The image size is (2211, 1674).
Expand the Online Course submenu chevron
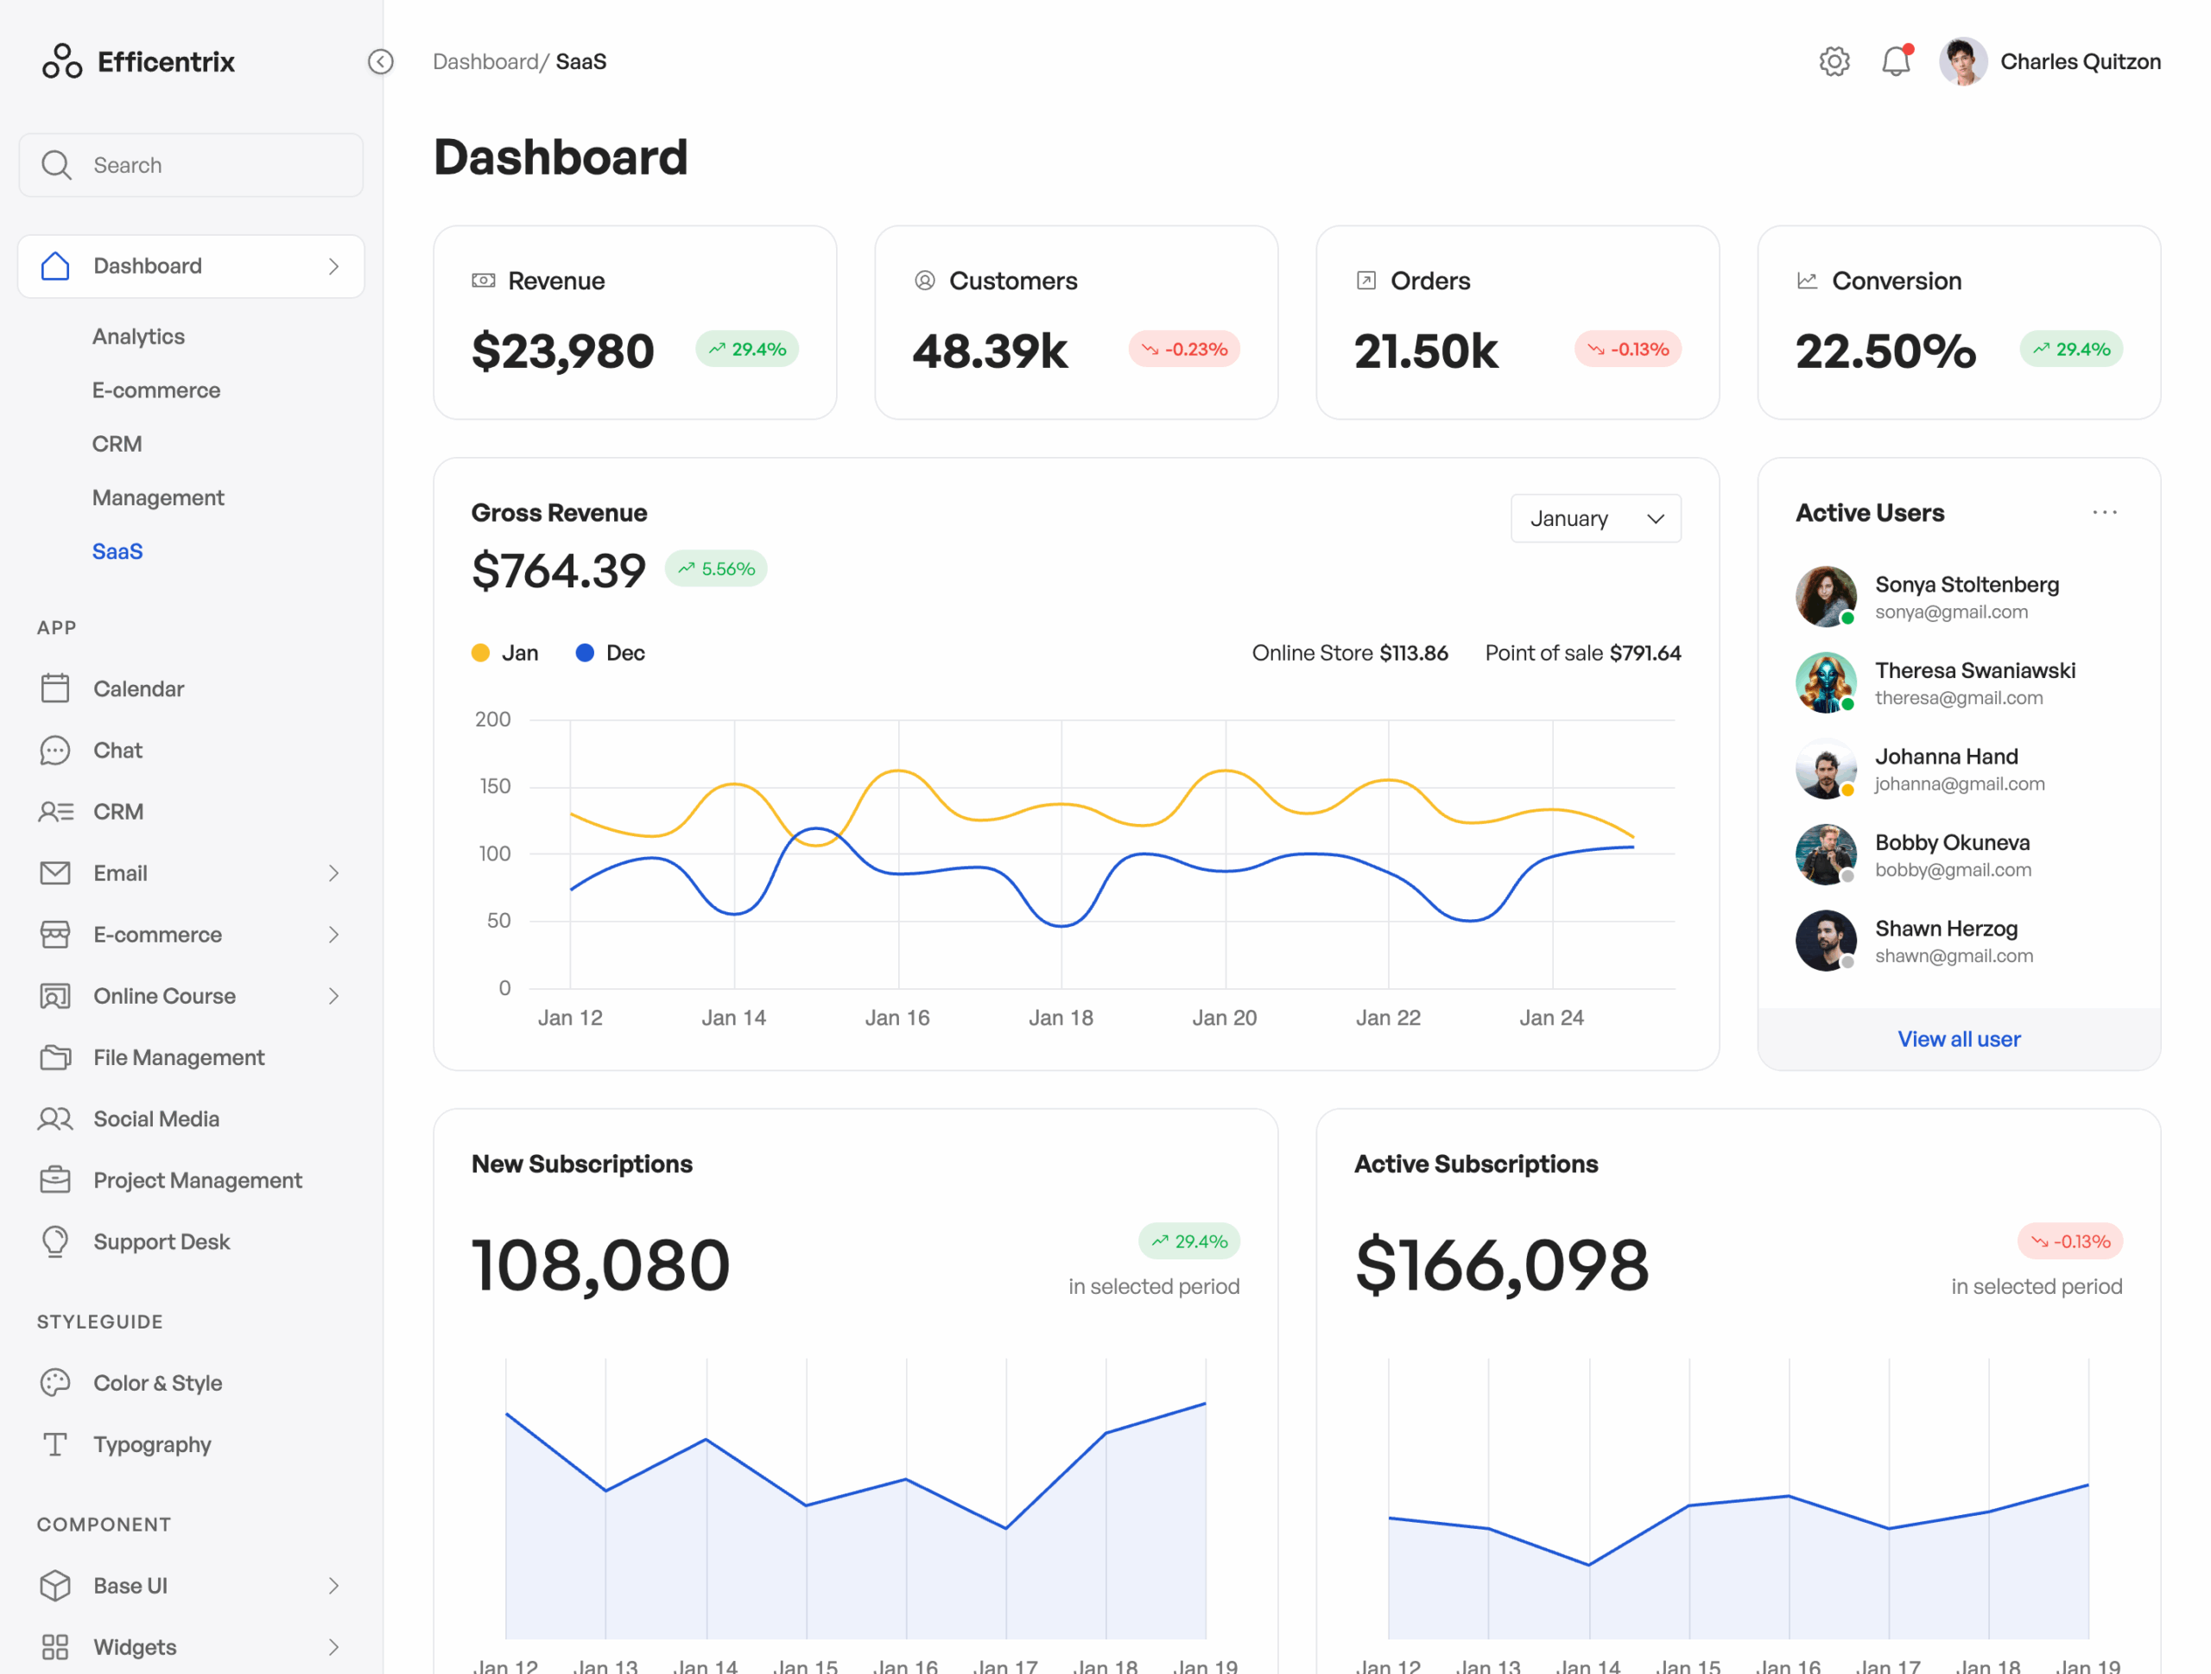(x=334, y=997)
